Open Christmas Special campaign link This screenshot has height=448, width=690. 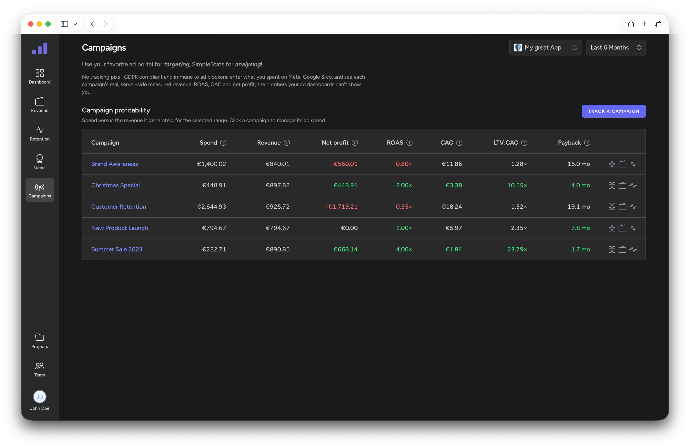click(x=115, y=185)
